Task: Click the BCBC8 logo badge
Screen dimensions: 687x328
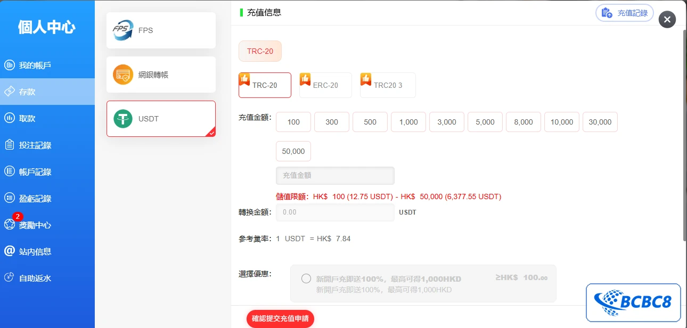Action: [633, 302]
